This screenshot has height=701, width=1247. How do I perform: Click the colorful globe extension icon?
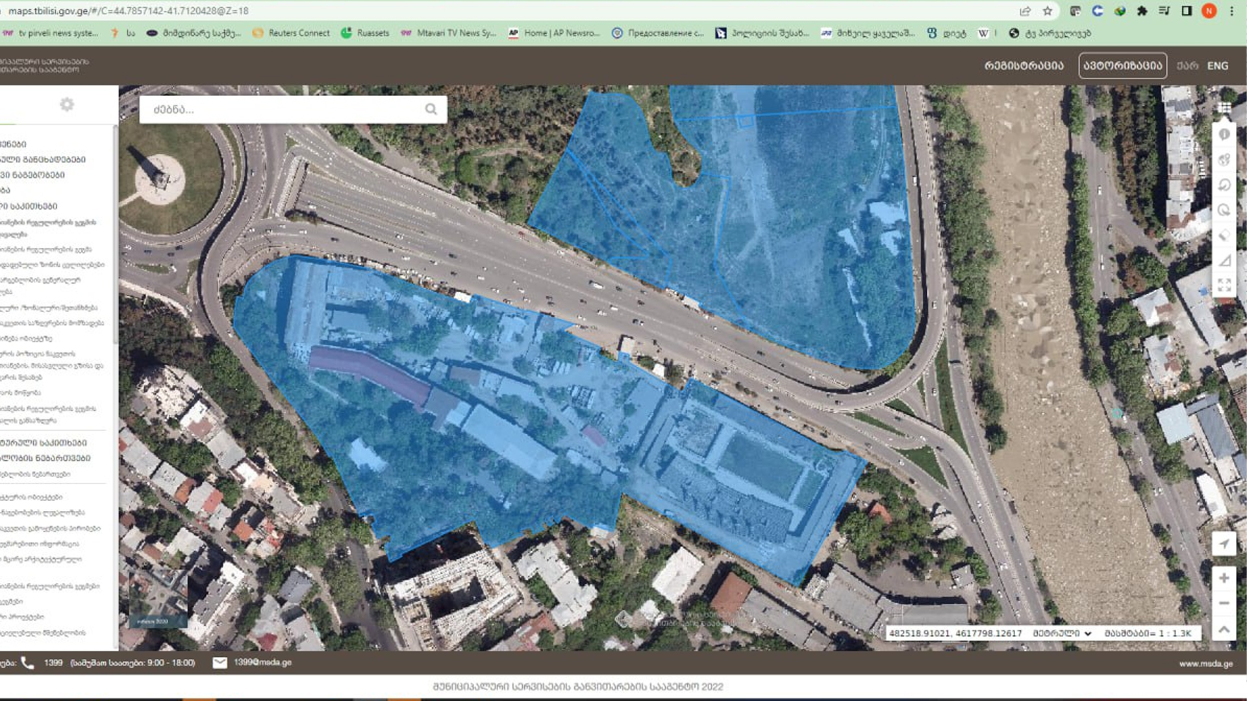[1120, 11]
